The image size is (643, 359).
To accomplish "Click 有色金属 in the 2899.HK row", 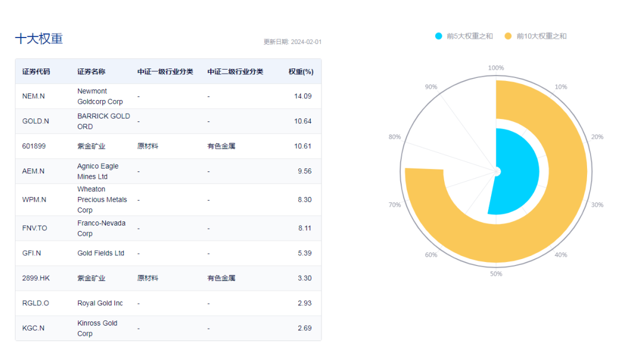I will tap(221, 278).
